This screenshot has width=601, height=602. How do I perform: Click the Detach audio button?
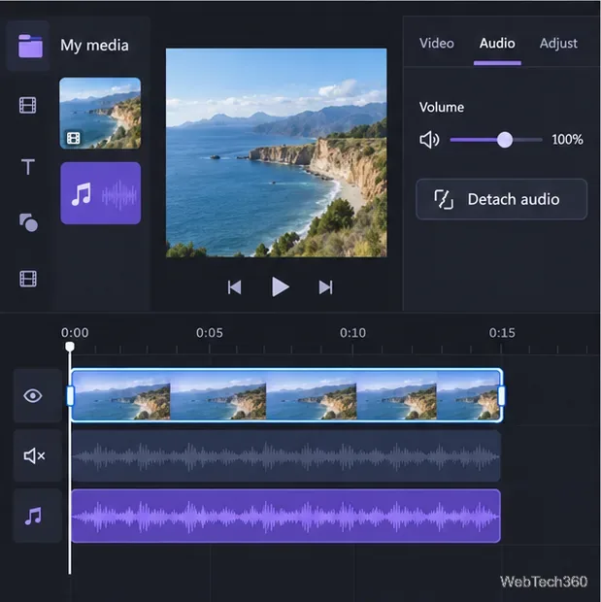(x=502, y=199)
